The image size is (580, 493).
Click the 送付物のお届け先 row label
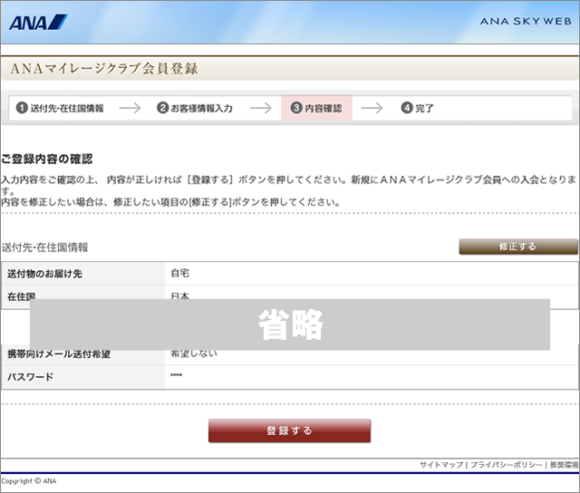[44, 274]
